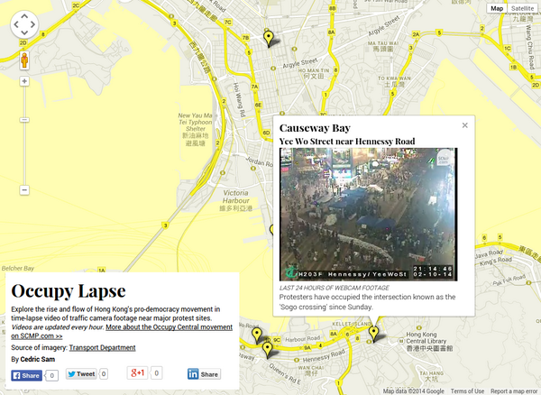Share on Facebook
The width and height of the screenshot is (541, 395).
coord(26,375)
